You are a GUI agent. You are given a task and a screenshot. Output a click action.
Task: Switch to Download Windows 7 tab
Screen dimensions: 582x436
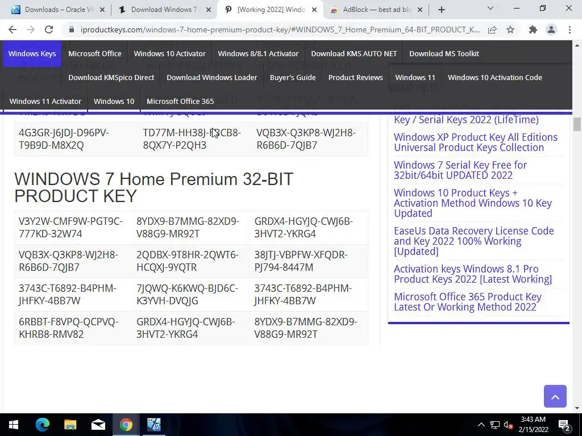(164, 10)
